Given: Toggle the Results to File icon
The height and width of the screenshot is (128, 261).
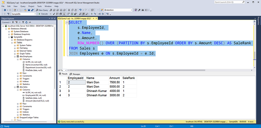Looking at the screenshot, I should (87, 14).
